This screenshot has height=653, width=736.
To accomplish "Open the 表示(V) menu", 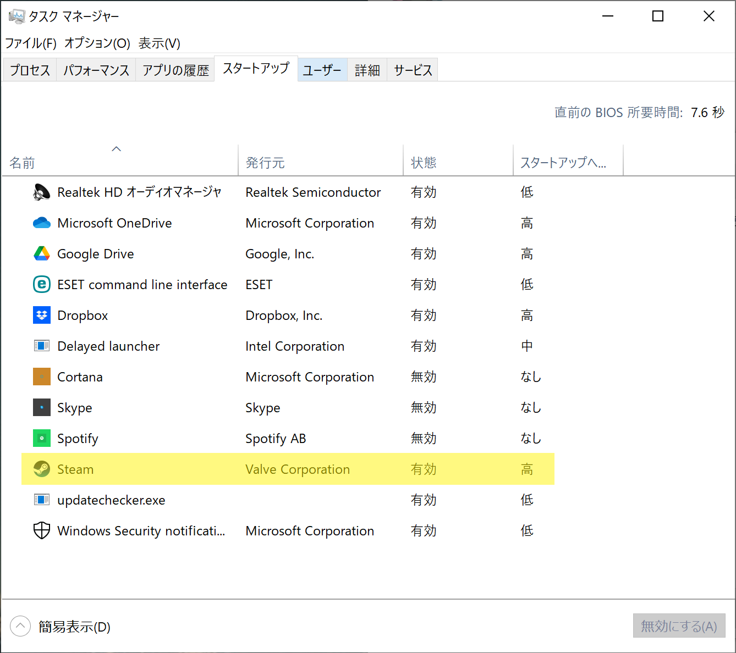I will [160, 43].
